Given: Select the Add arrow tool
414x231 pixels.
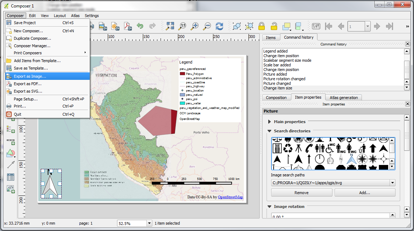Looking at the screenshot, I should 11,165.
